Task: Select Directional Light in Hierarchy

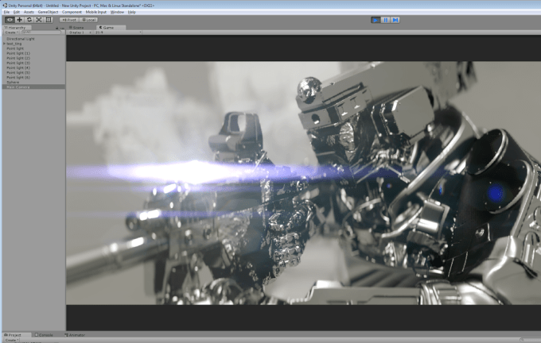Action: (x=21, y=38)
